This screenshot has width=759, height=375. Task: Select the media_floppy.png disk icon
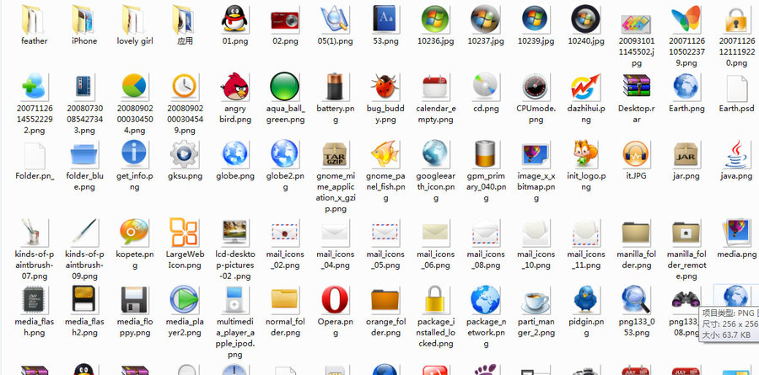[x=134, y=300]
